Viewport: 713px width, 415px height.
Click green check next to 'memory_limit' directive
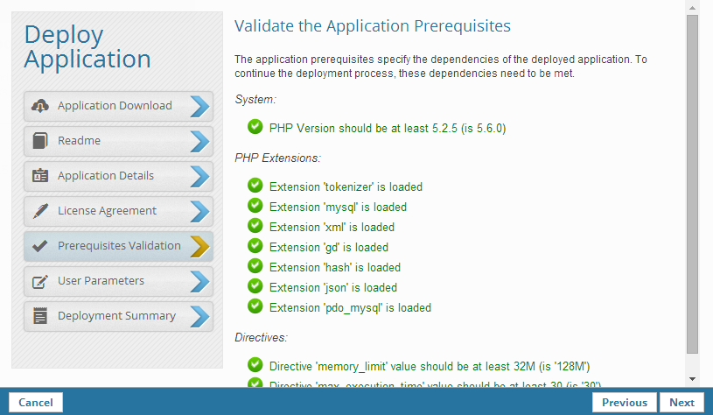pos(255,364)
